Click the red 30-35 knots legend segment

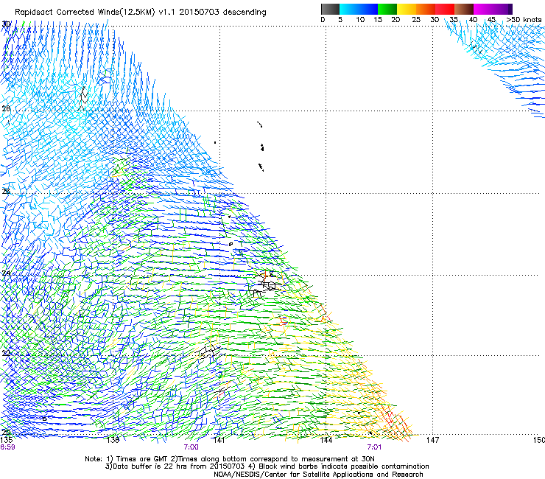445,9
